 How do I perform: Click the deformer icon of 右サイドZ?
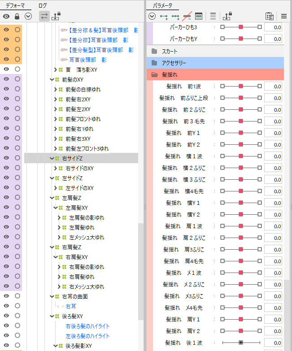pos(57,159)
